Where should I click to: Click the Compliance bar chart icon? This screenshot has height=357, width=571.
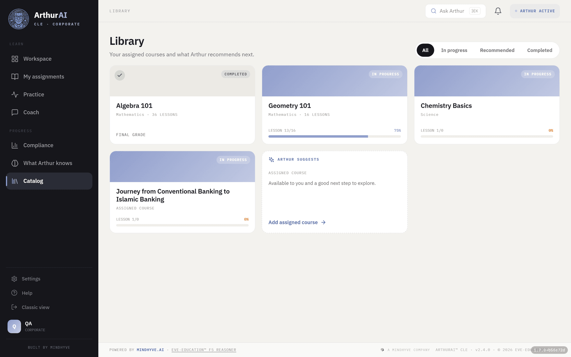click(15, 145)
